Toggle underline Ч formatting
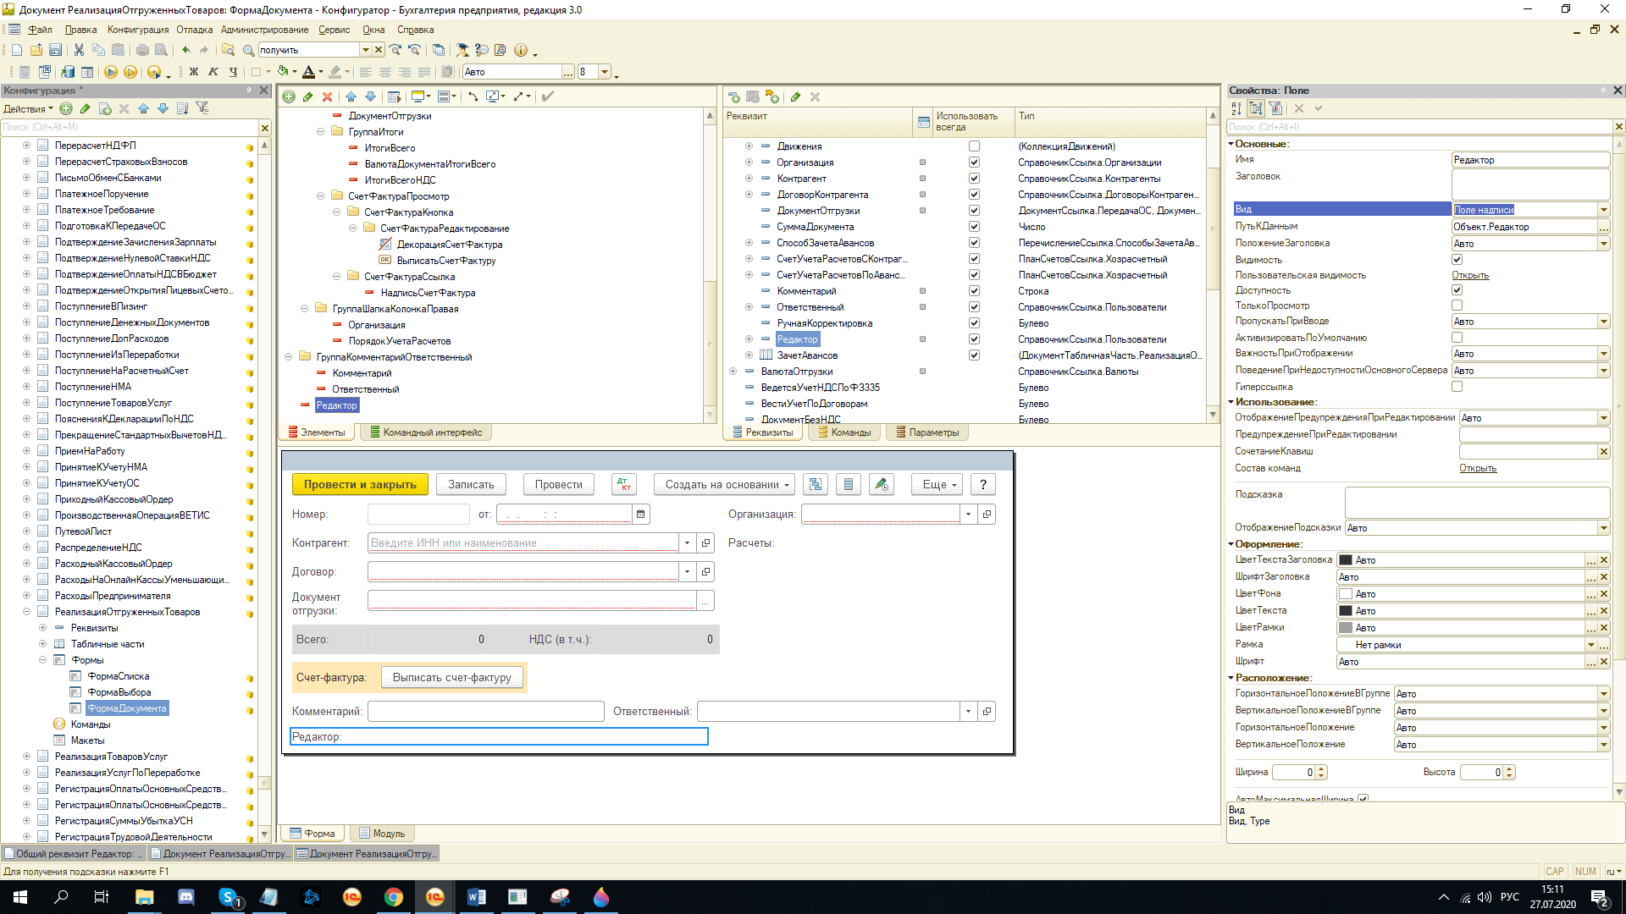Image resolution: width=1626 pixels, height=914 pixels. pos(232,72)
